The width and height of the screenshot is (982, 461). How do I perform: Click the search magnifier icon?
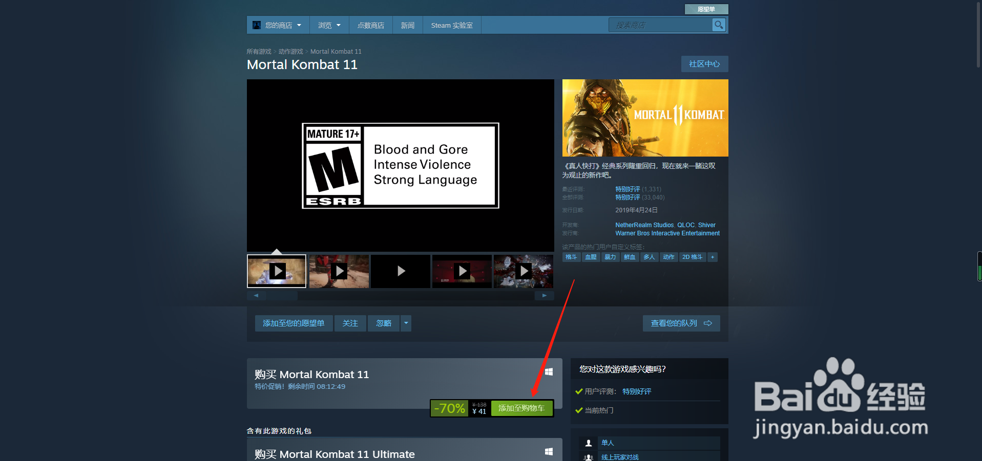tap(719, 25)
